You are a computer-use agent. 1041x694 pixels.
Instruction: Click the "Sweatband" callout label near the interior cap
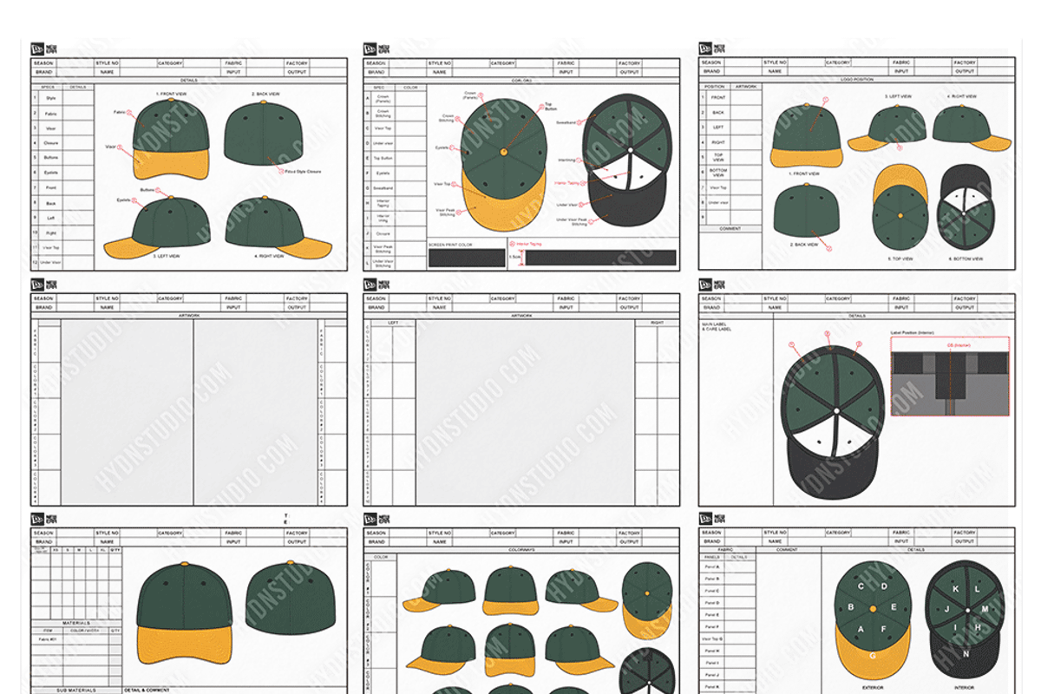pyautogui.click(x=566, y=123)
